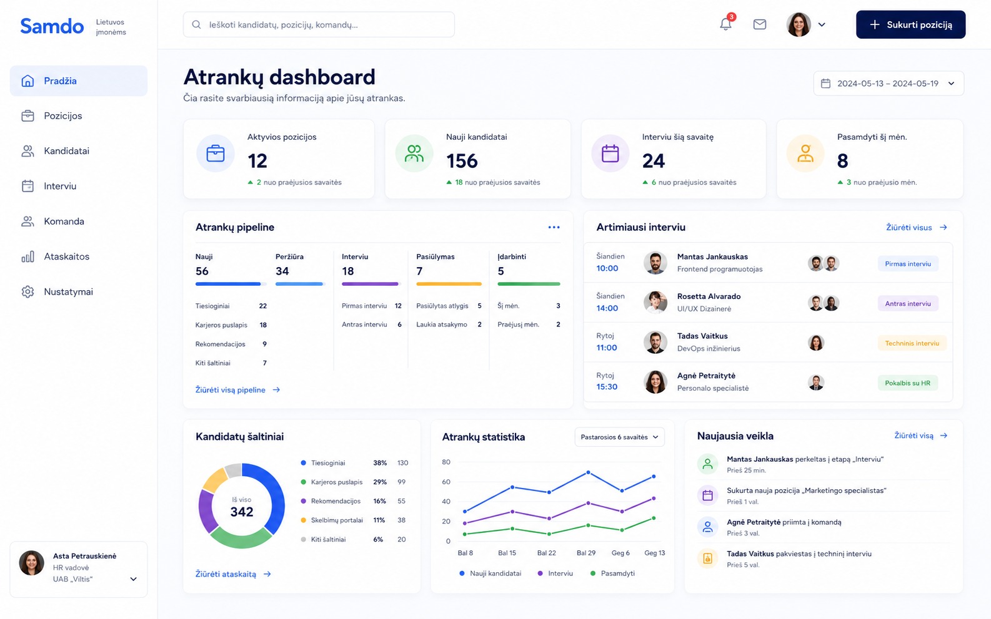Image resolution: width=991 pixels, height=619 pixels.
Task: Click the Interviu šią savaitę calendar icon
Action: (x=610, y=153)
